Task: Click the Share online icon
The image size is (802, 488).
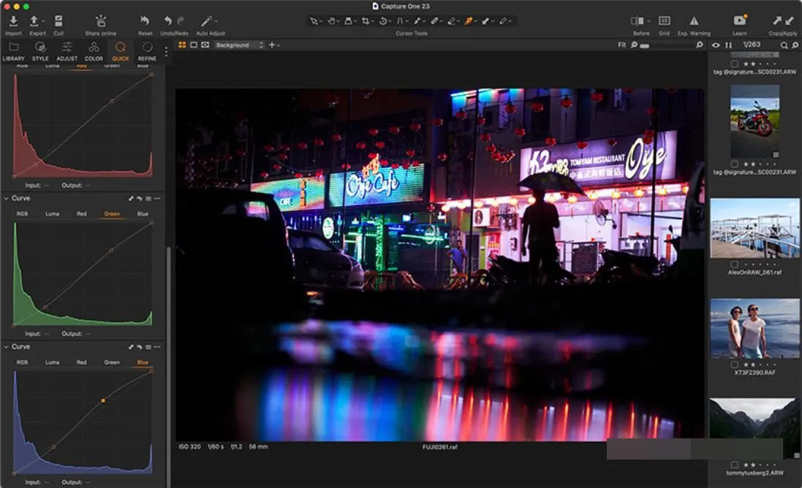Action: [x=101, y=21]
